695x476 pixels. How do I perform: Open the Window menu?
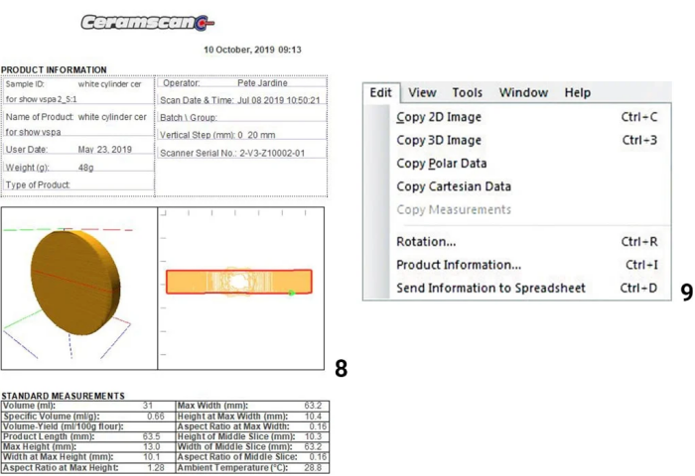[523, 92]
